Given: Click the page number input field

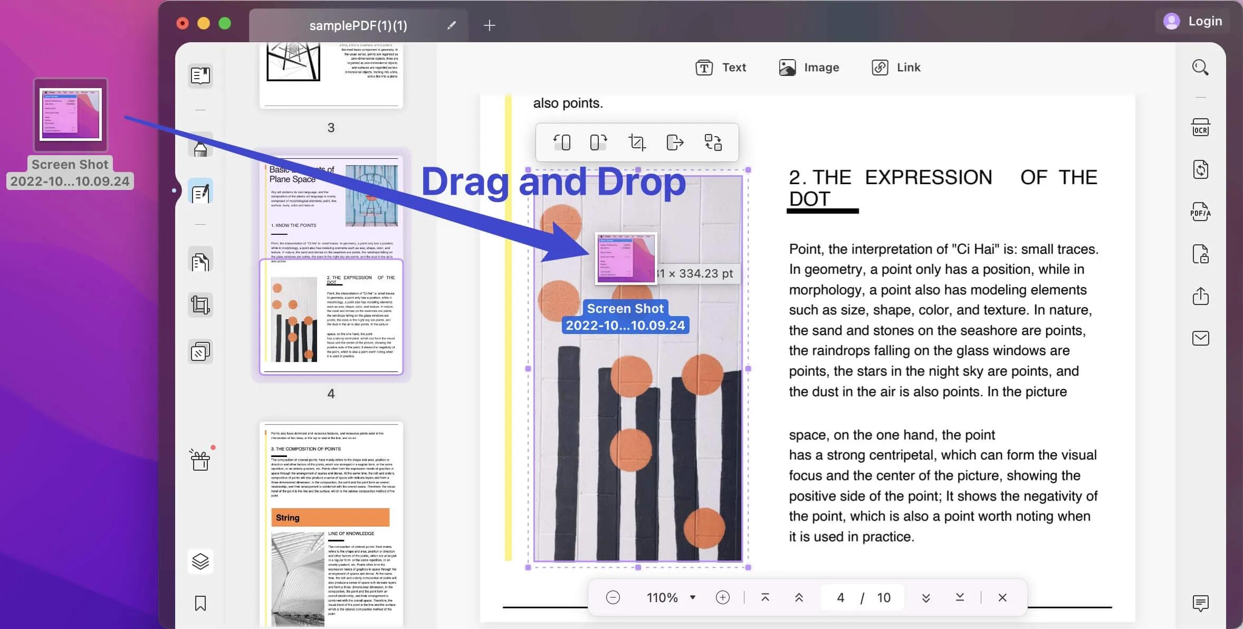Looking at the screenshot, I should pyautogui.click(x=841, y=597).
